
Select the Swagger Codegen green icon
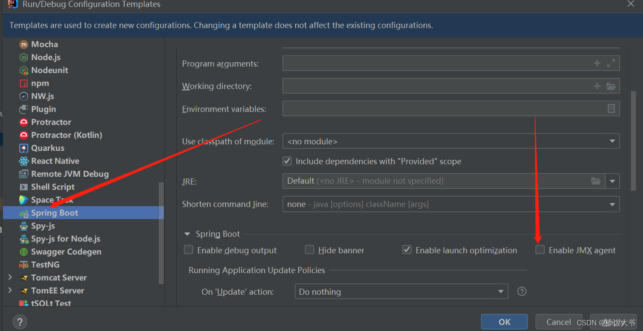coord(24,251)
